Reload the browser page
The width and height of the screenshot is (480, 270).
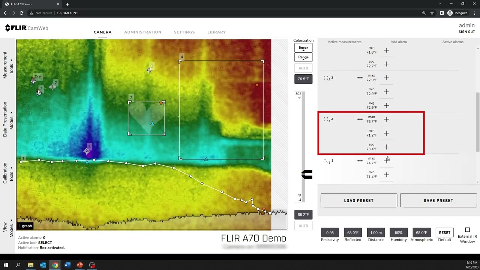(x=21, y=13)
